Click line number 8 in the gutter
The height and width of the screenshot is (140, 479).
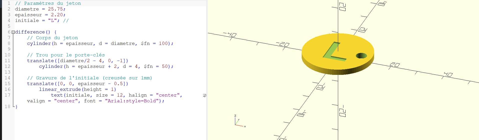9,43
